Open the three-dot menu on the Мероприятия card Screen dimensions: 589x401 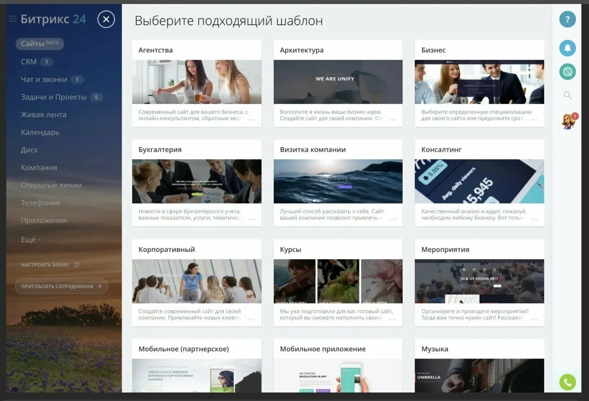pos(534,319)
